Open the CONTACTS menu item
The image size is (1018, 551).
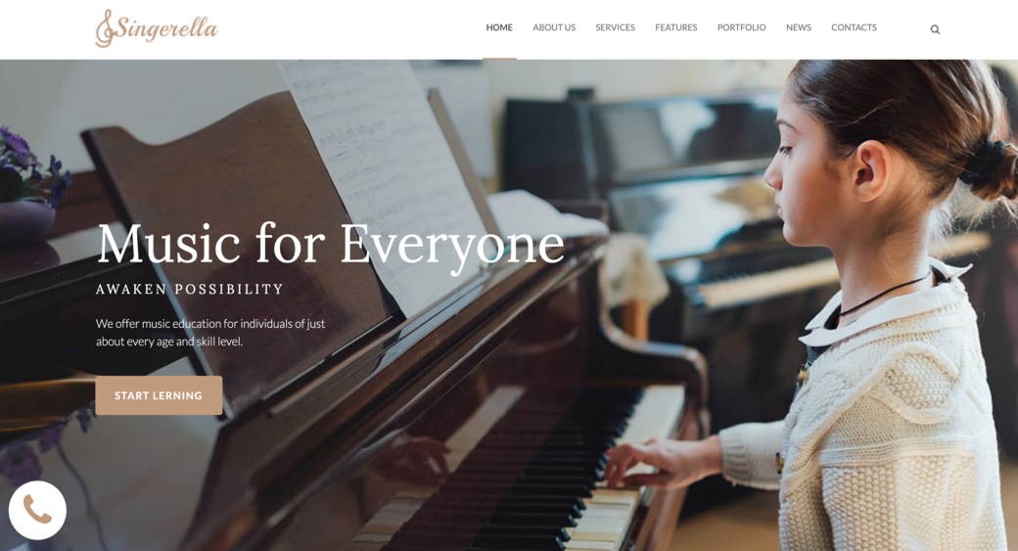point(854,27)
